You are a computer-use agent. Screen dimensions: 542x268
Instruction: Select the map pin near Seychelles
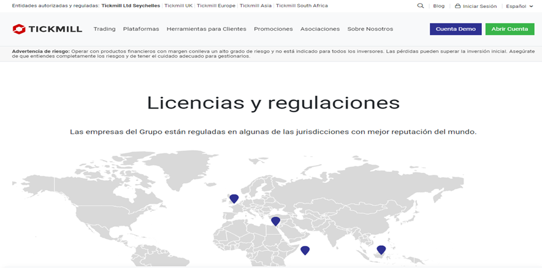click(x=305, y=250)
